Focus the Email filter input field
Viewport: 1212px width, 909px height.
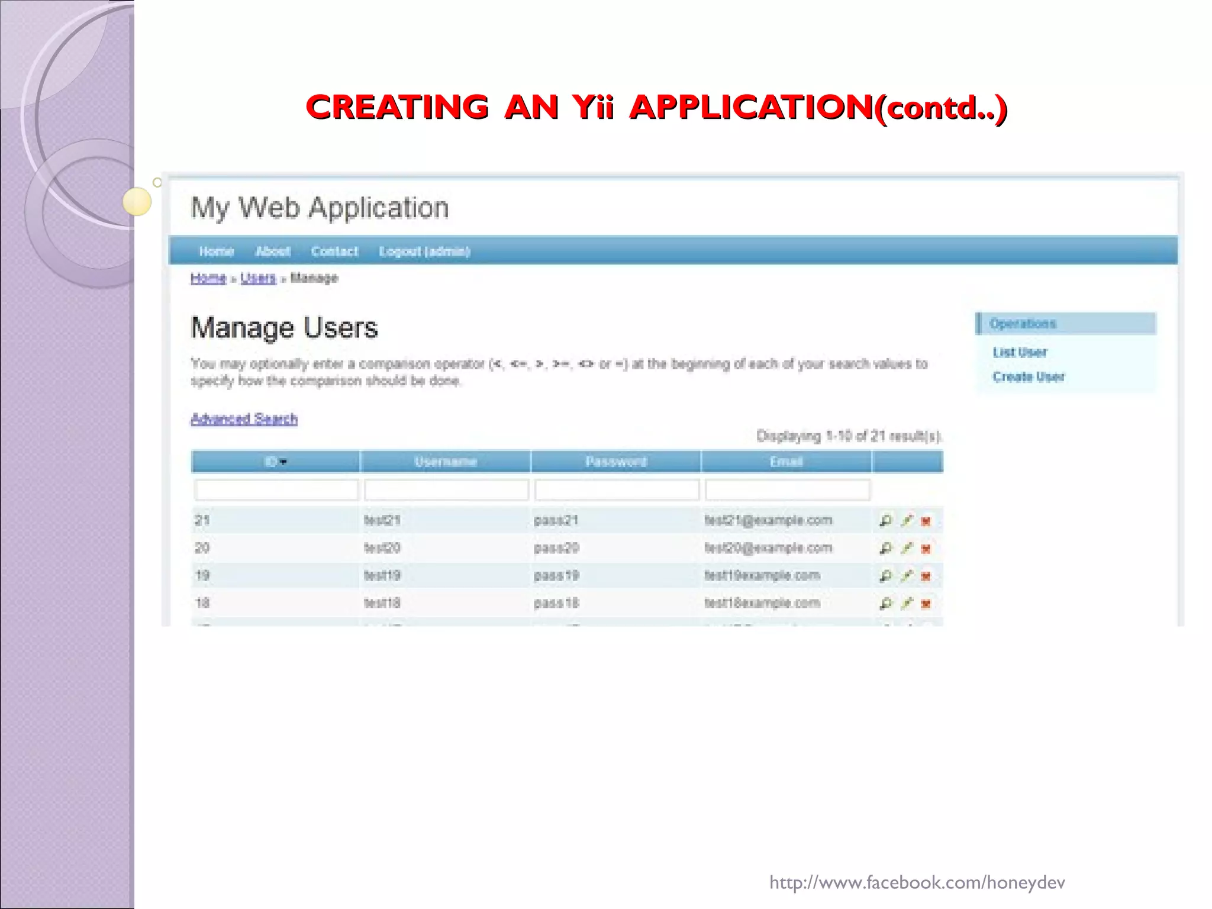(787, 490)
